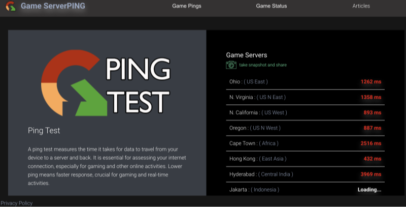Open the Game Pings menu
This screenshot has width=406, height=207.
tap(187, 6)
